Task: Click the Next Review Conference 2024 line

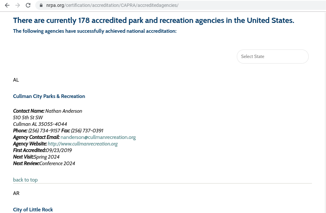Action: pos(44,164)
